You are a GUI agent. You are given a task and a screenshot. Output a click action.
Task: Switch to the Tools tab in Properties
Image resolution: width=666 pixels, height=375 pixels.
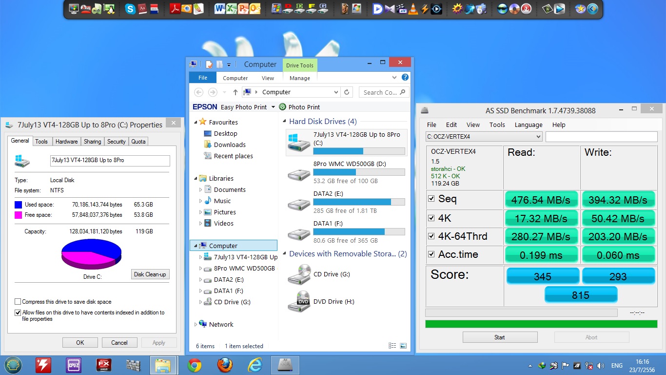coord(41,142)
